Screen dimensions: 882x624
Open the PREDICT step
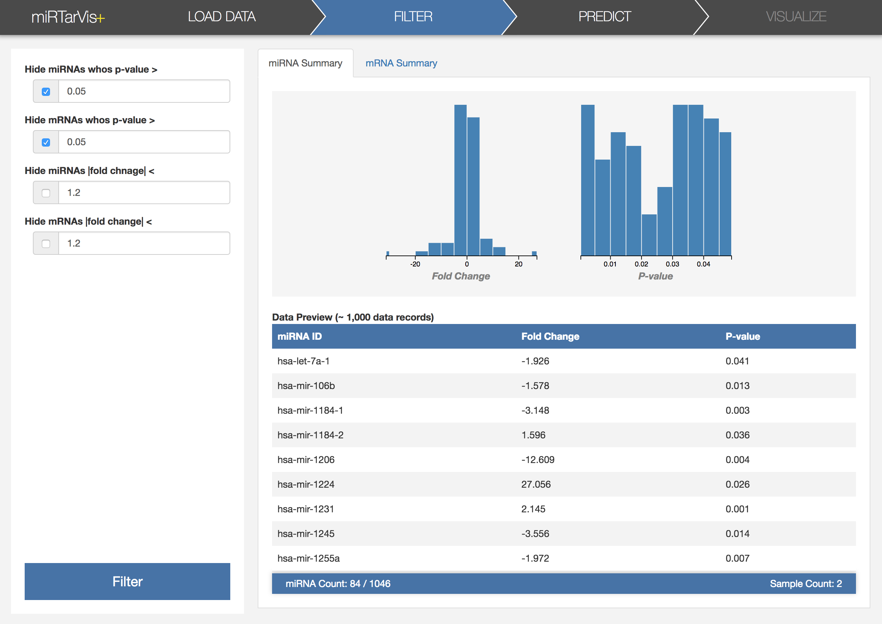tap(604, 16)
